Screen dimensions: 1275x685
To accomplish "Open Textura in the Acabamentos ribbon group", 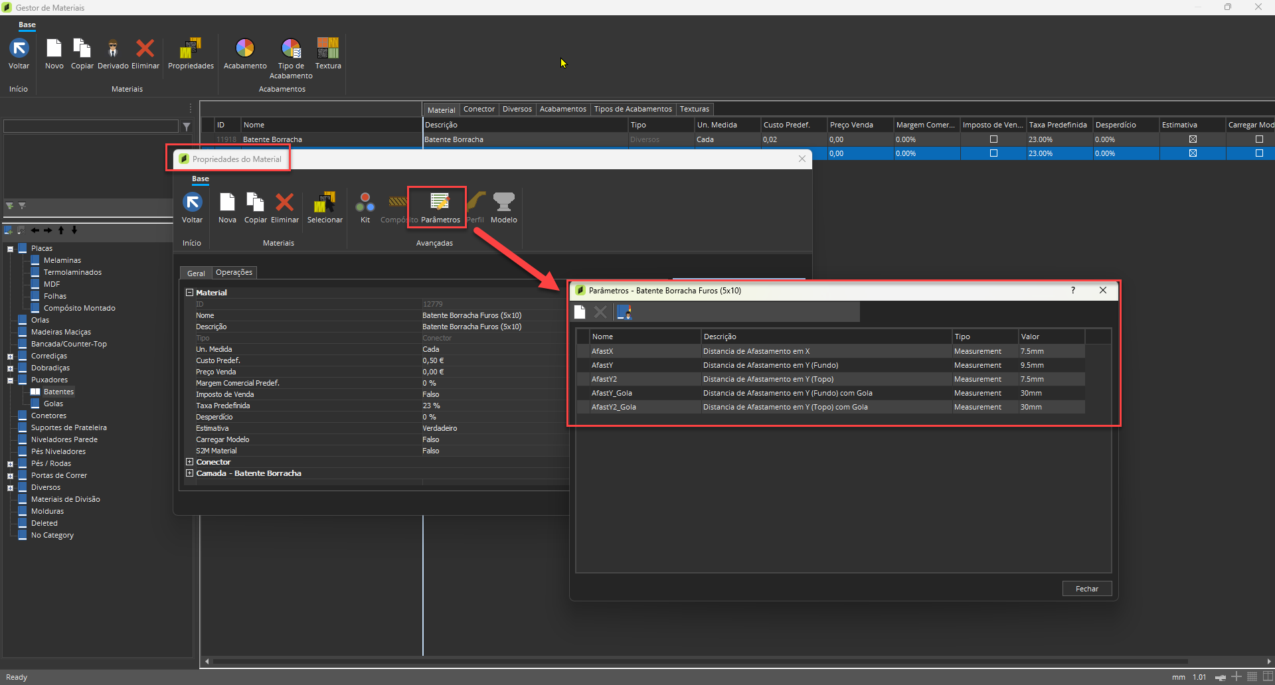I will pos(328,48).
